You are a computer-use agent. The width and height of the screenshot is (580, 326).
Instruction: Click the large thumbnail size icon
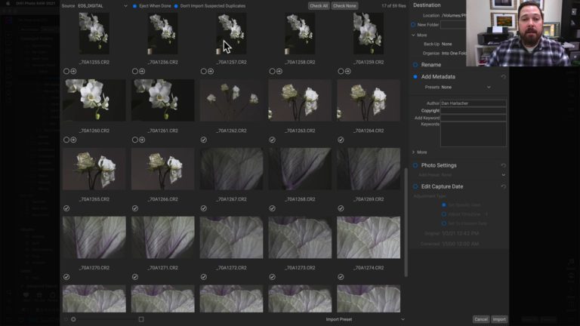tap(141, 319)
